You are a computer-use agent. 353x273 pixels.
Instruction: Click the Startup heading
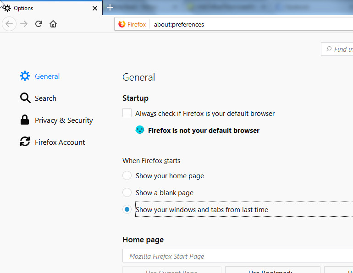pyautogui.click(x=136, y=98)
